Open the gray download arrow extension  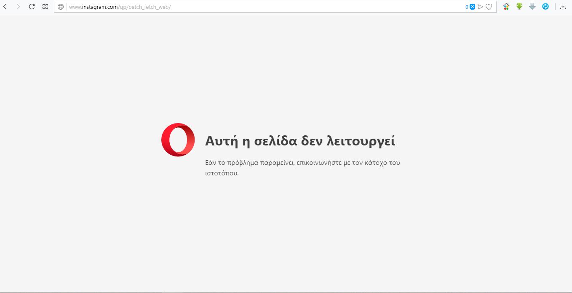click(x=532, y=6)
